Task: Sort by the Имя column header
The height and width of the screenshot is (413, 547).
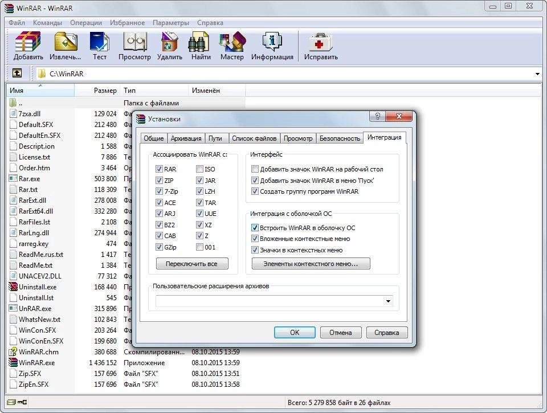Action: (x=40, y=91)
